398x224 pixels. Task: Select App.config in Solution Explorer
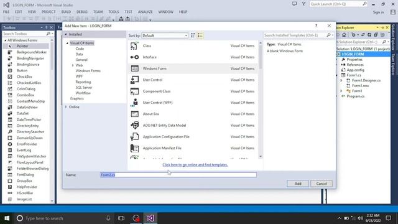pyautogui.click(x=355, y=70)
